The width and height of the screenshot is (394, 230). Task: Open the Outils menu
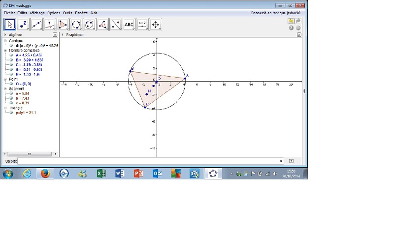click(67, 13)
